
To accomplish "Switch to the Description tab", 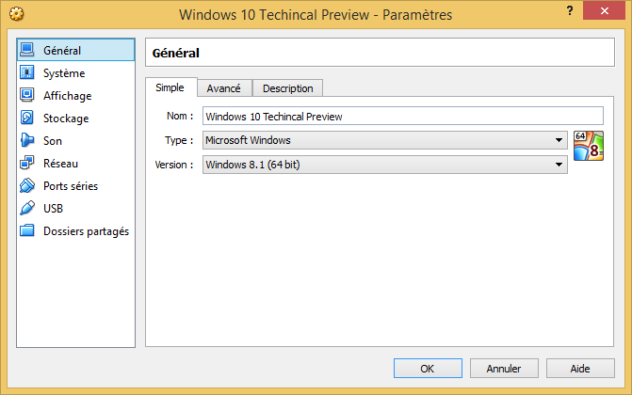I will click(x=288, y=88).
